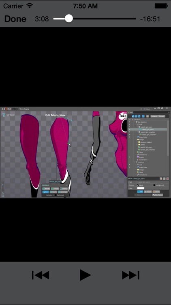Viewport: 171px width, 305px height.
Task: Close the Edit Mesh panel
Action: 67,185
